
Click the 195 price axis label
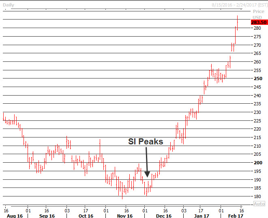pos(257,171)
